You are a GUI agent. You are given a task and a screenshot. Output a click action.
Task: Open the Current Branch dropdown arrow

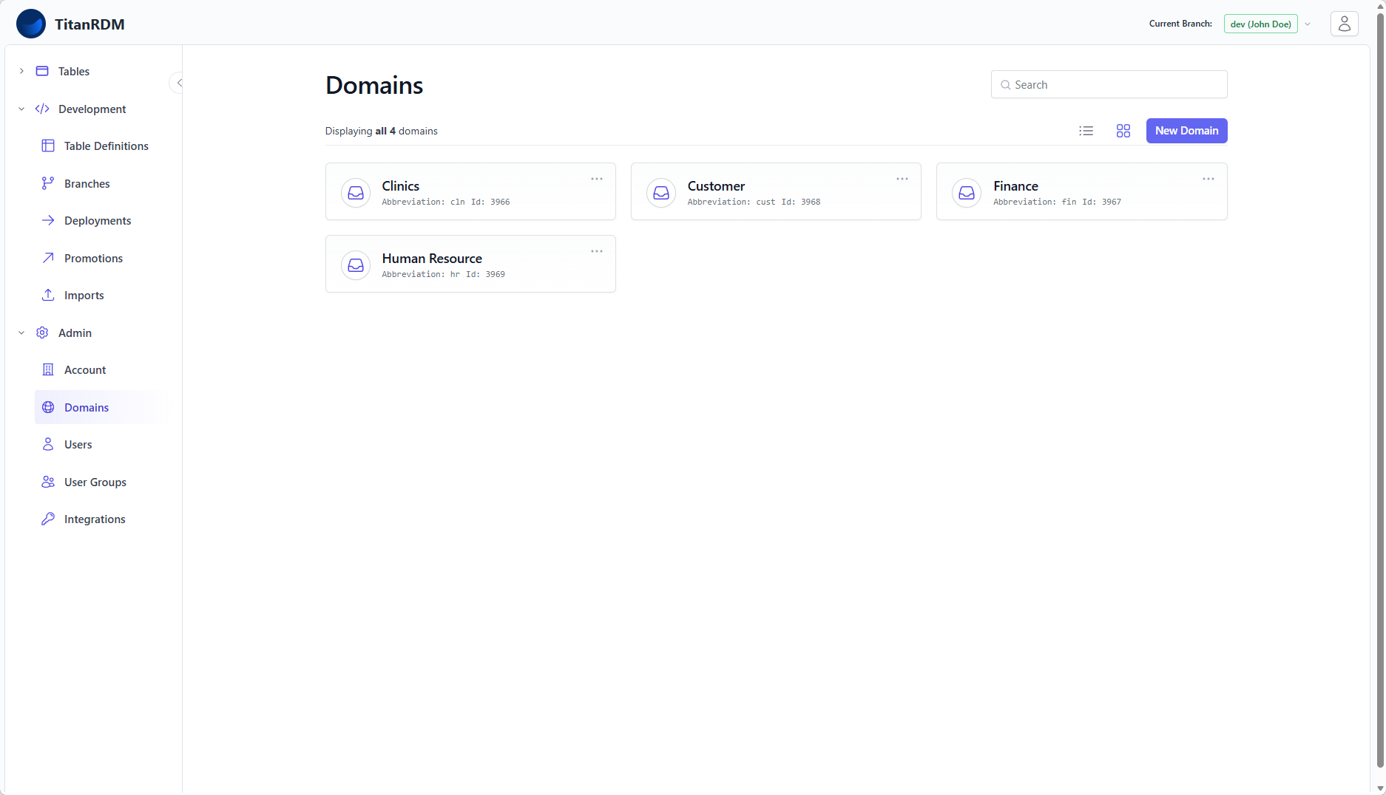coord(1308,24)
